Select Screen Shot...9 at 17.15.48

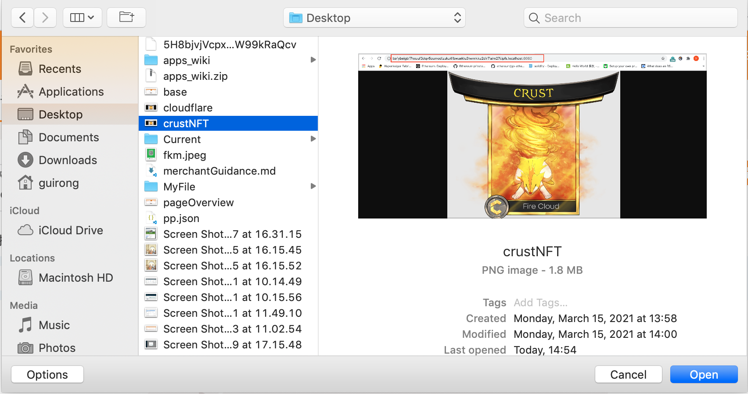pyautogui.click(x=228, y=345)
